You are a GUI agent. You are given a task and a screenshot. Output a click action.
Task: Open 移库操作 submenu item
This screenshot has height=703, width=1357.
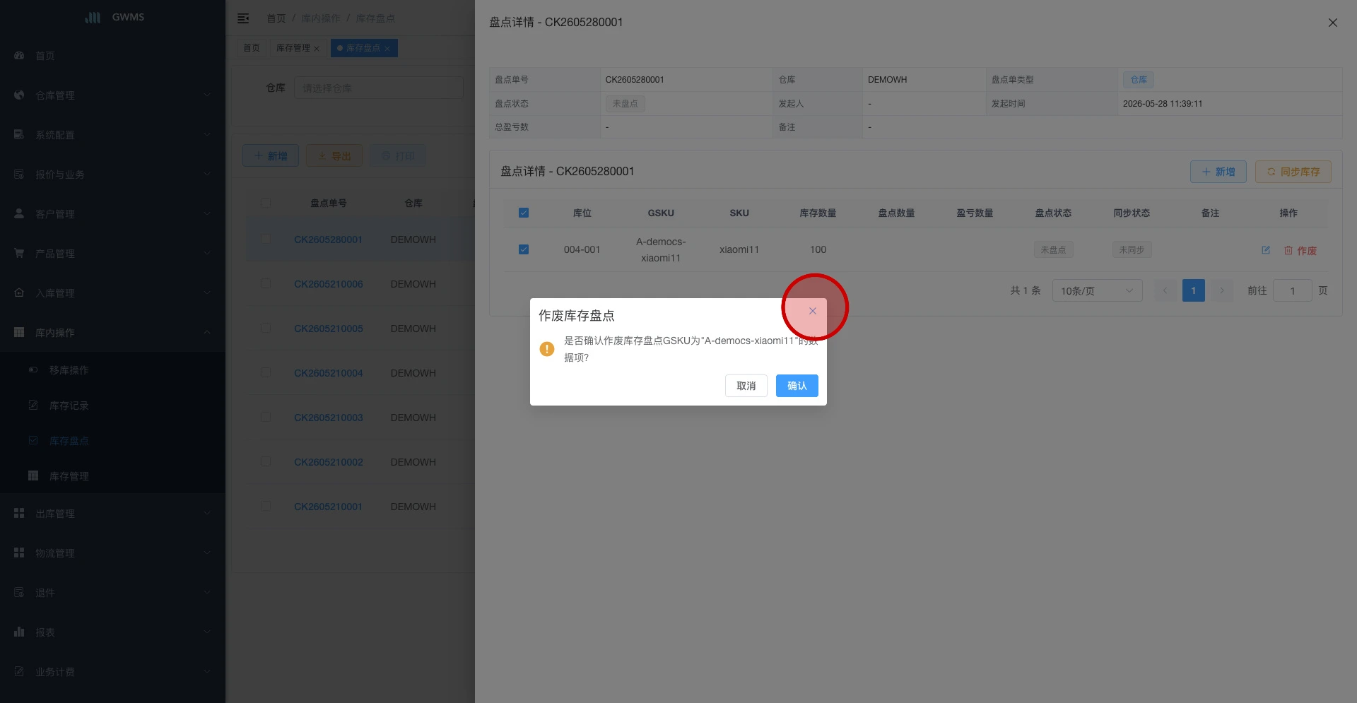[113, 370]
